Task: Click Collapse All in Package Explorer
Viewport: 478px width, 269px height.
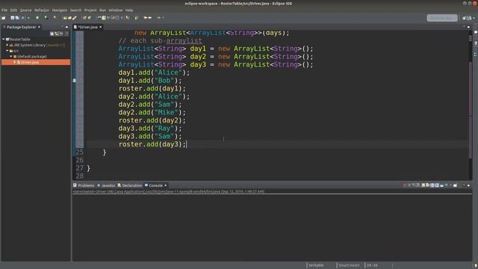Action: [x=52, y=34]
